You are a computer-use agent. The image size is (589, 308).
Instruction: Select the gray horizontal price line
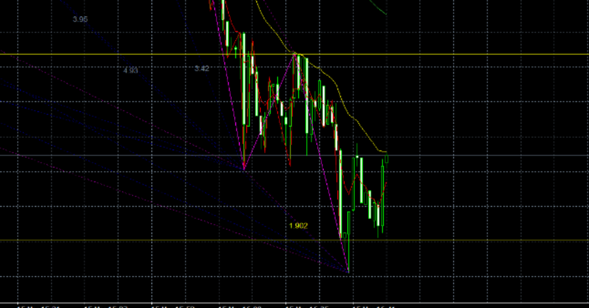pyautogui.click(x=294, y=155)
